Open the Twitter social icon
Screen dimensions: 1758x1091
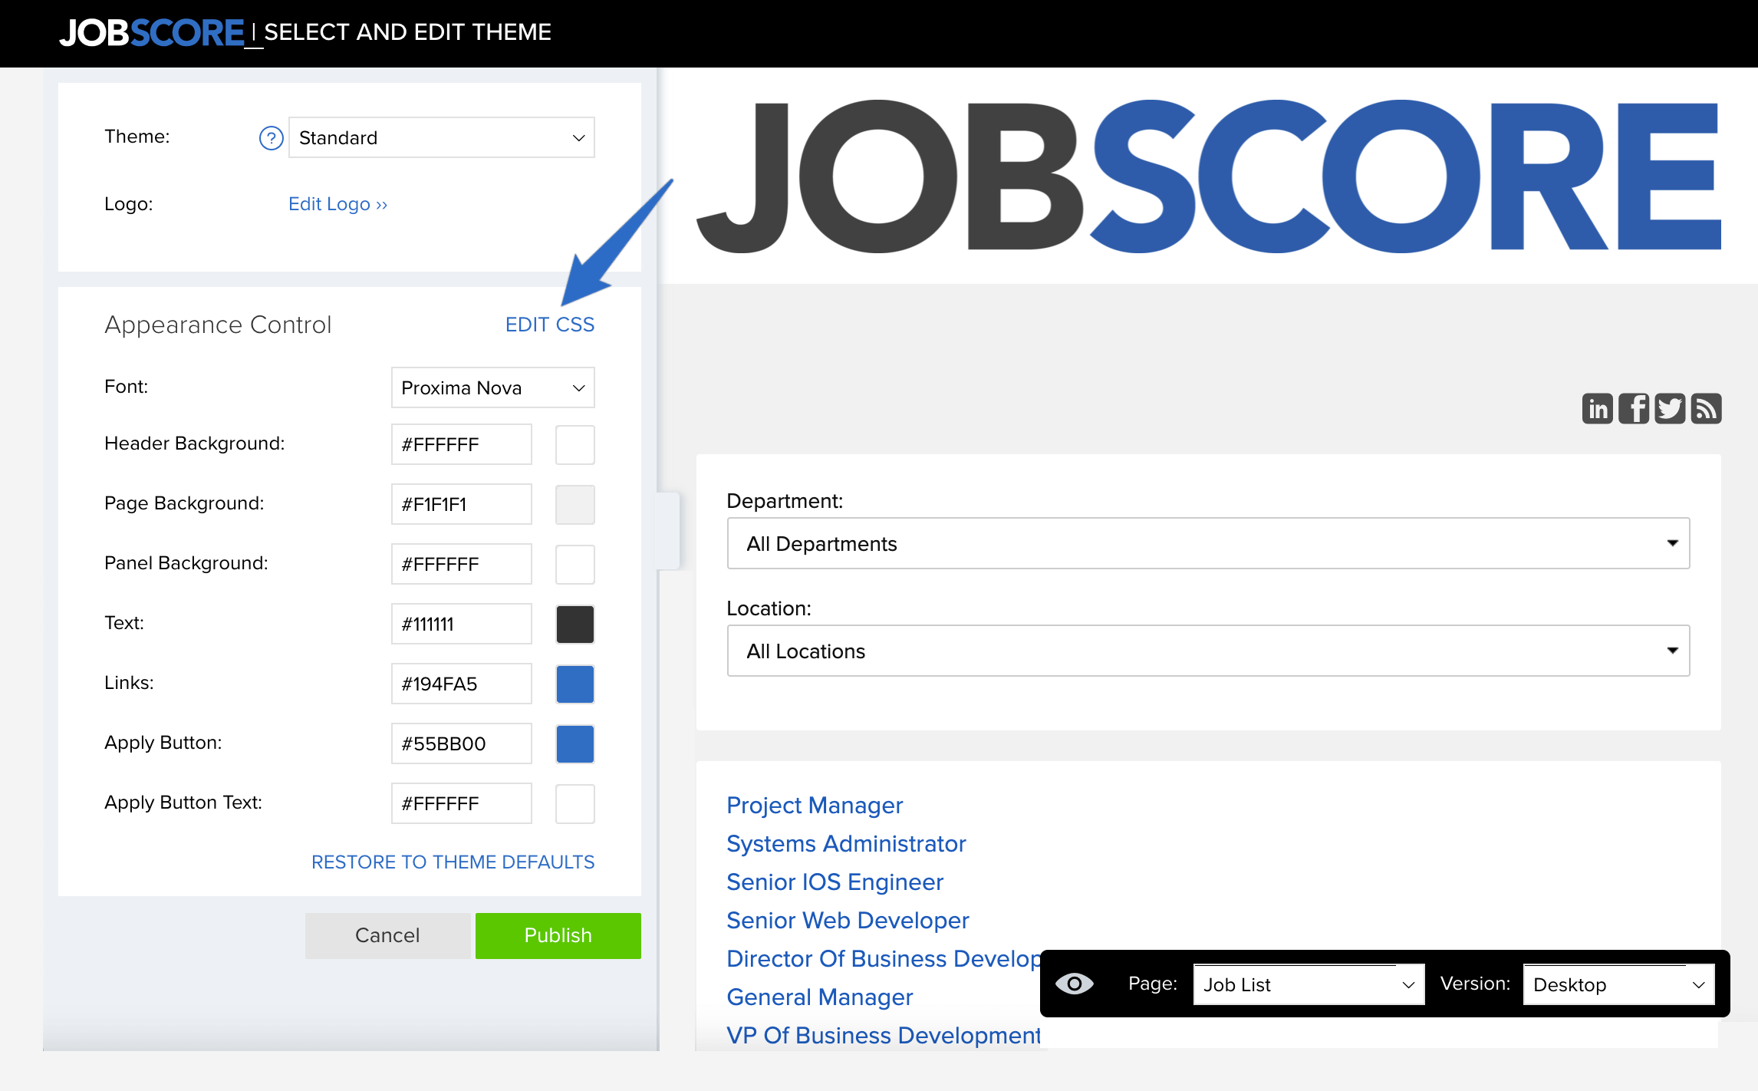pos(1669,408)
